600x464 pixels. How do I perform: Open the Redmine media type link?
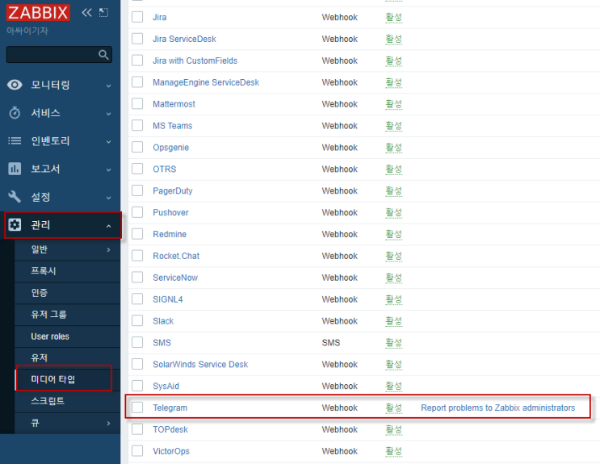(x=170, y=234)
